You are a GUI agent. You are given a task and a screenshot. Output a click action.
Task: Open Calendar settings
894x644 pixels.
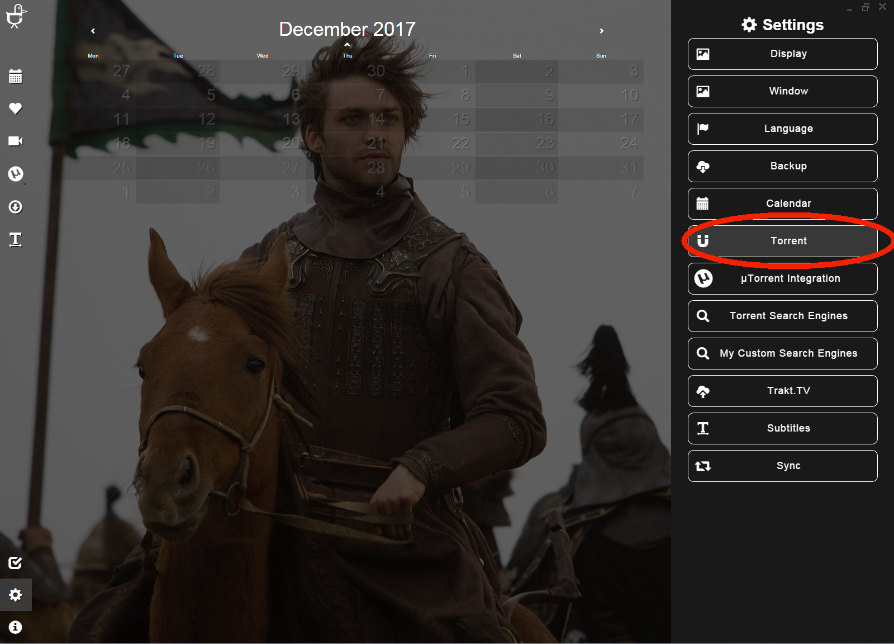(x=783, y=204)
